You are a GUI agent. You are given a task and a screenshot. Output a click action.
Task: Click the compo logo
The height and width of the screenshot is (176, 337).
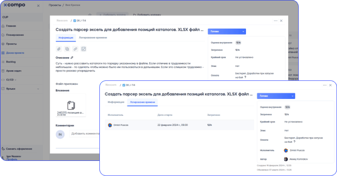14,5
